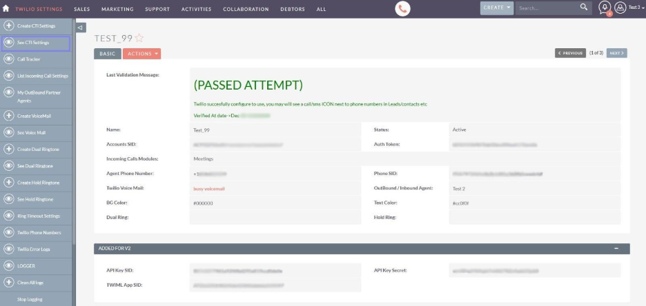Open the busy voicemail link
Viewport: 646px width, 306px height.
(209, 188)
